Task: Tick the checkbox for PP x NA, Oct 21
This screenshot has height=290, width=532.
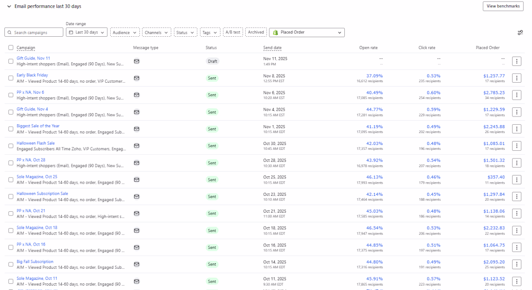Action: click(x=11, y=214)
